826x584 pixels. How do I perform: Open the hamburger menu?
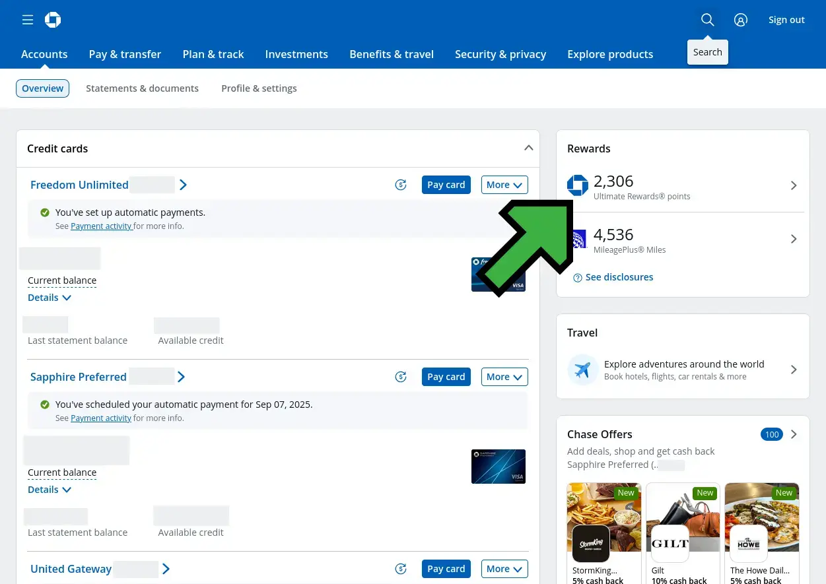[x=28, y=20]
